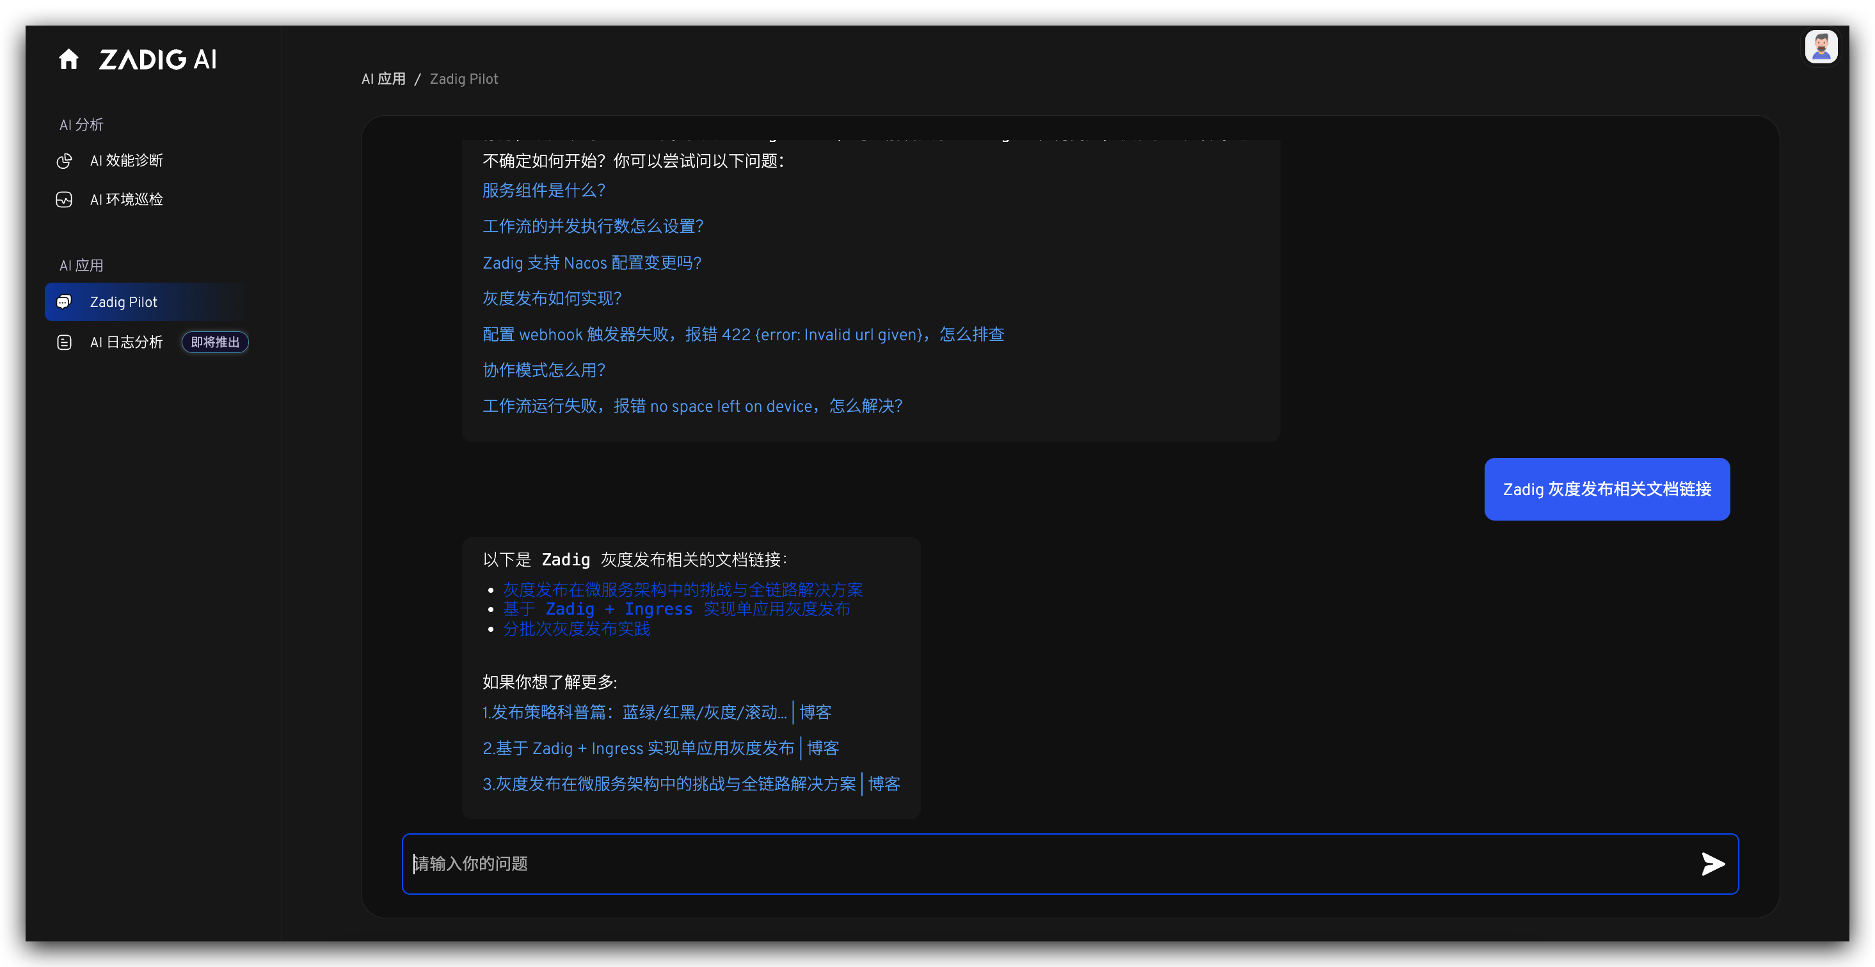Click the 即将推出 badge
The image size is (1875, 967).
pyautogui.click(x=215, y=342)
